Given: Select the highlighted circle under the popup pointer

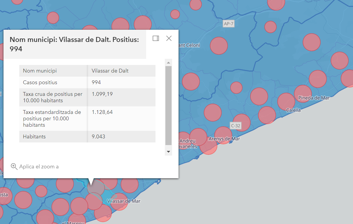Looking at the screenshot, I should click(x=96, y=188).
